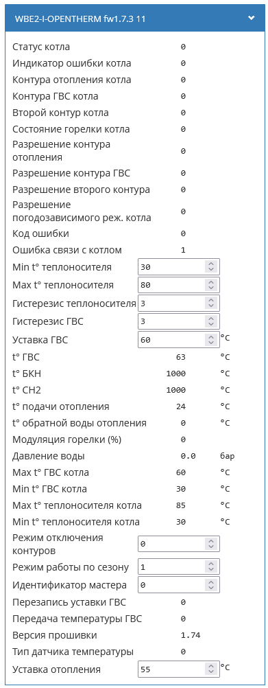
Task: Increase Режим отключения контуров with the up arrow
Action: [x=211, y=542]
